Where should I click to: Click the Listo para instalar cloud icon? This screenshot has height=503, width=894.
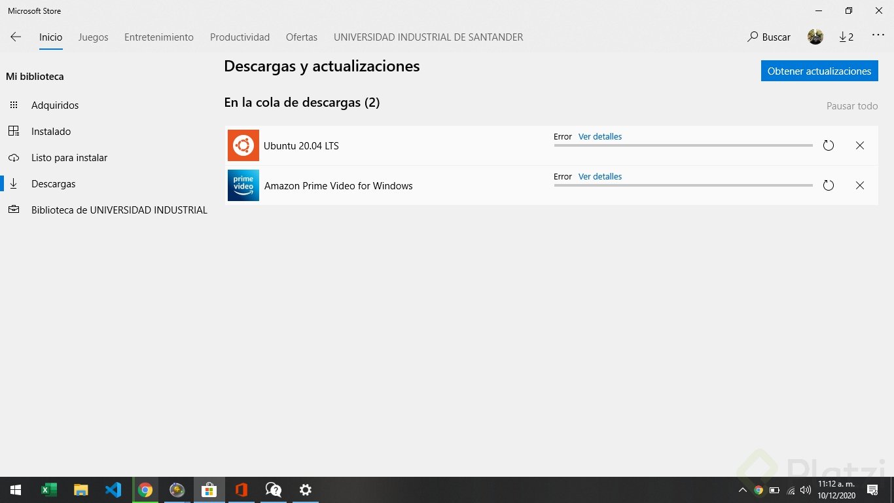(14, 158)
